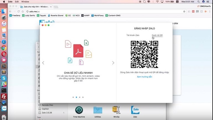Close the Zalo login window
Image resolution: width=213 pixels, height=120 pixels.
tap(43, 25)
